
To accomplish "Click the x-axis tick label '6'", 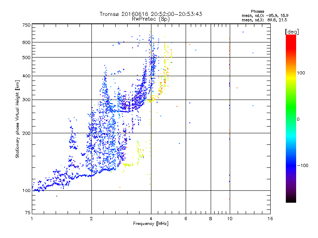I will [186, 219].
